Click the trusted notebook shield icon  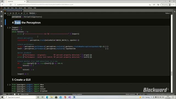tap(137, 94)
